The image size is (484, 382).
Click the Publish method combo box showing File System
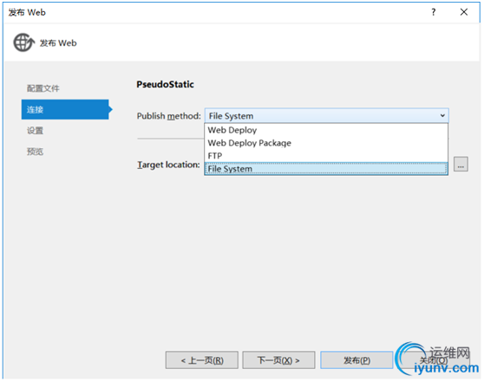[x=327, y=115]
